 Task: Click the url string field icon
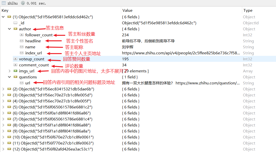22,83
